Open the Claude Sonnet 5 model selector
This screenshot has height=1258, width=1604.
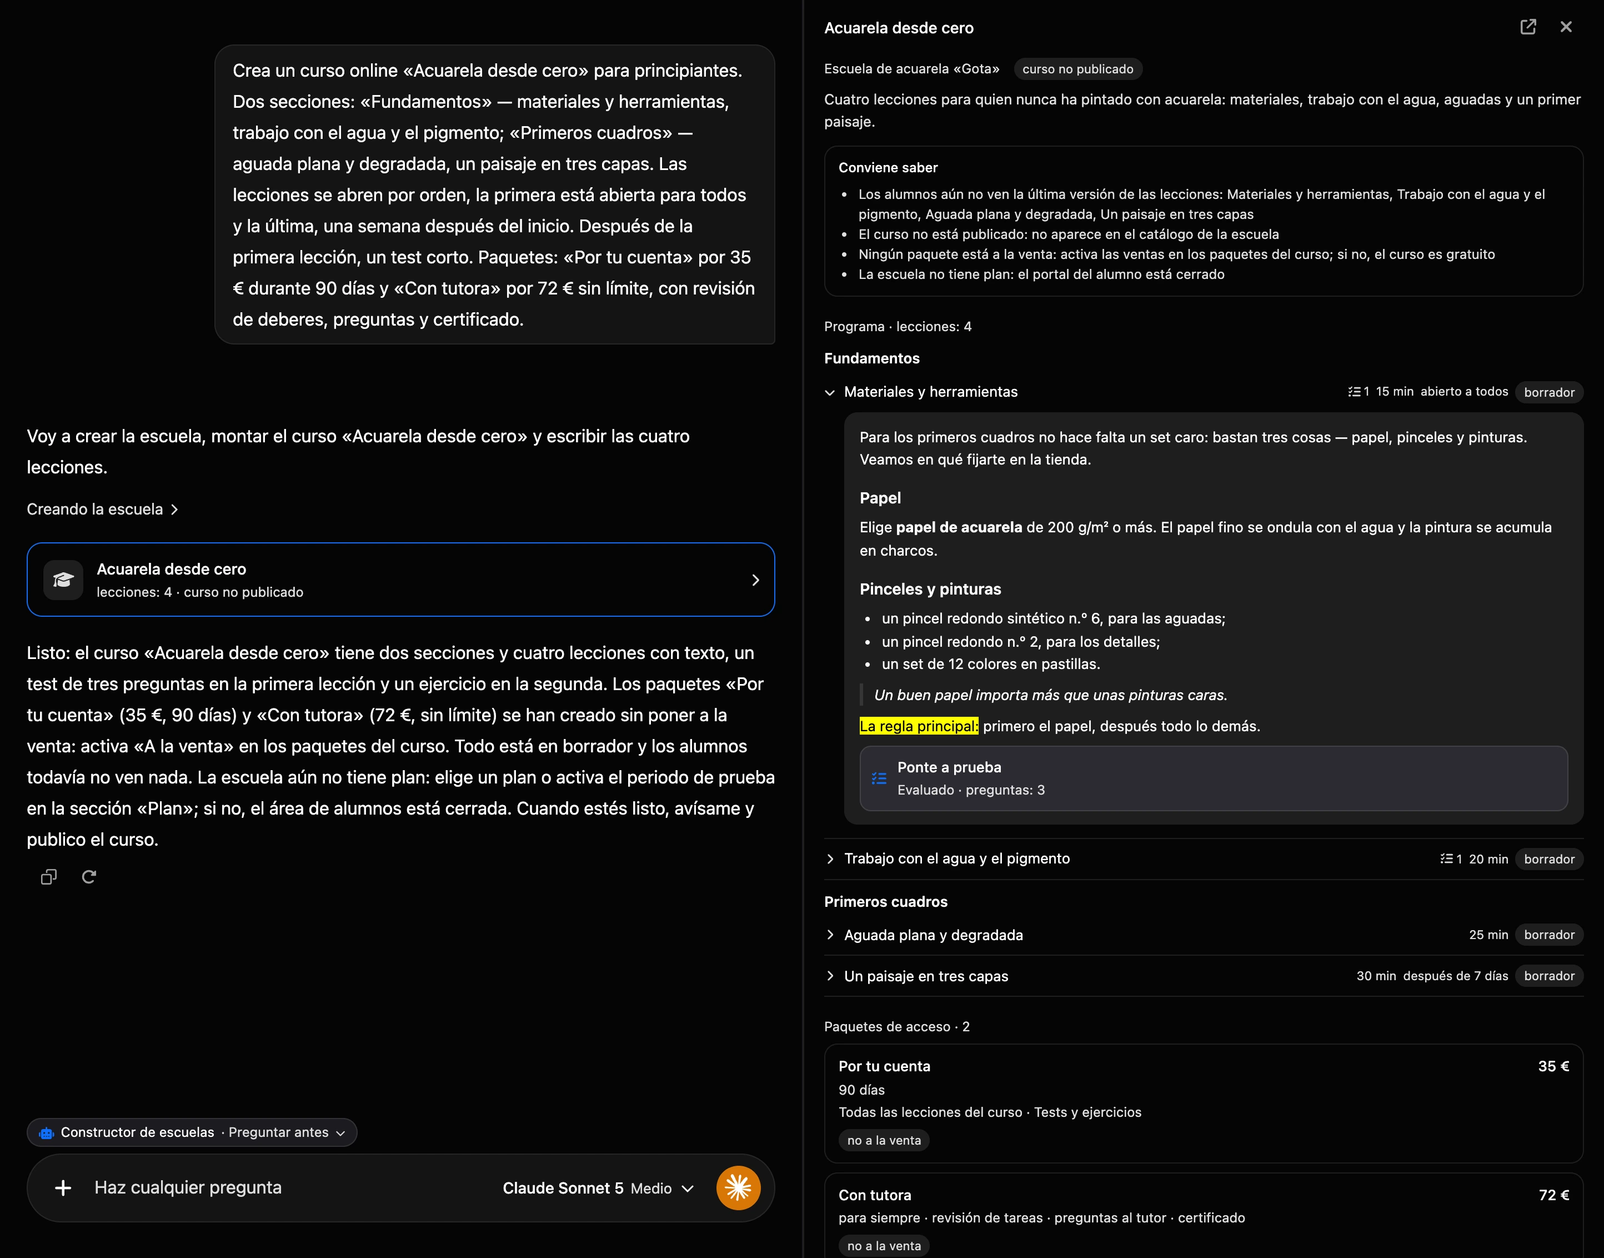pyautogui.click(x=598, y=1188)
